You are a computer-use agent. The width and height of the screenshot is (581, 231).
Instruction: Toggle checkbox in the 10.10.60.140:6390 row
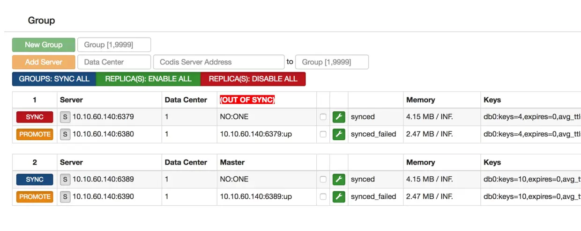tap(323, 196)
